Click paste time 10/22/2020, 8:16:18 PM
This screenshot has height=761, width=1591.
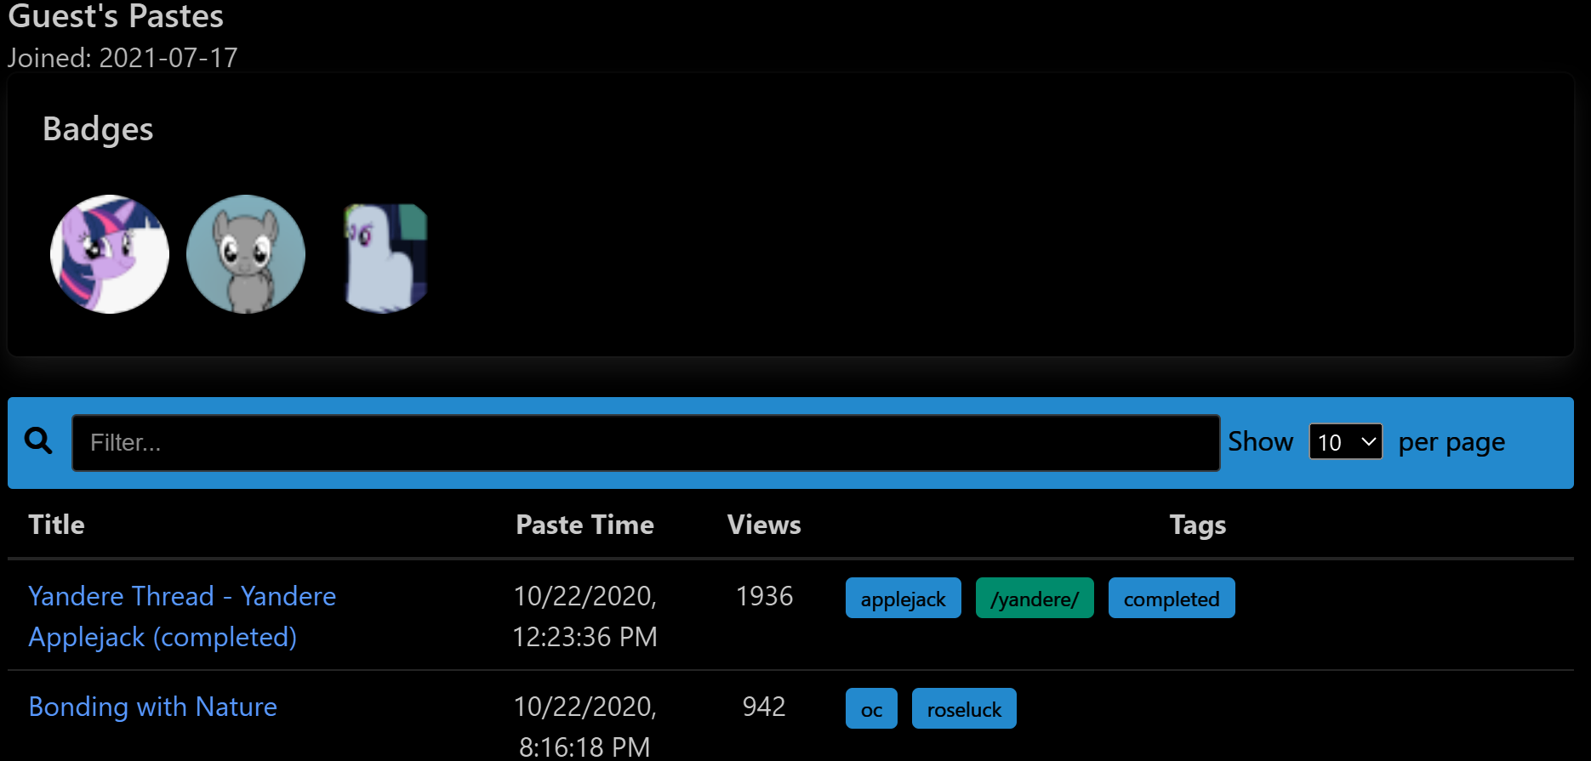point(585,726)
